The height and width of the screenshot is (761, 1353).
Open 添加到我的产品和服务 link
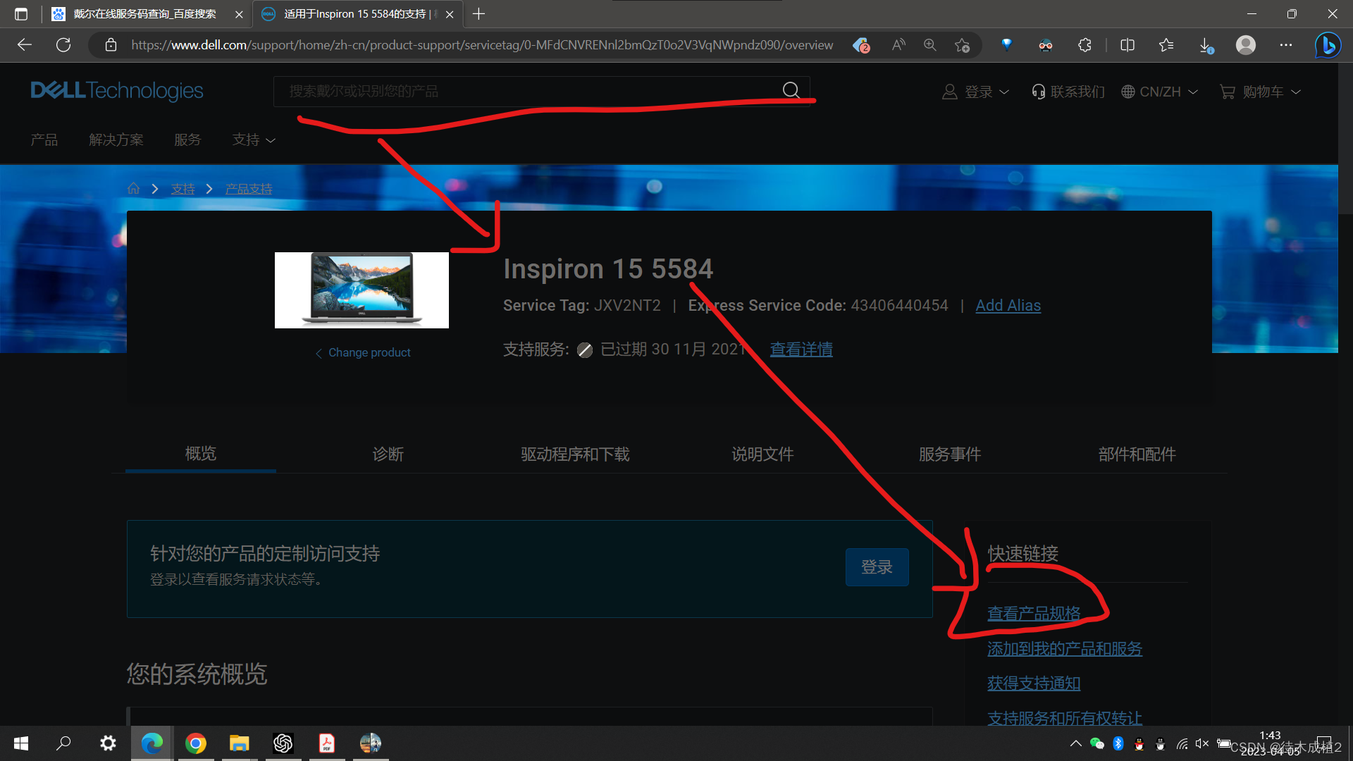pos(1065,648)
